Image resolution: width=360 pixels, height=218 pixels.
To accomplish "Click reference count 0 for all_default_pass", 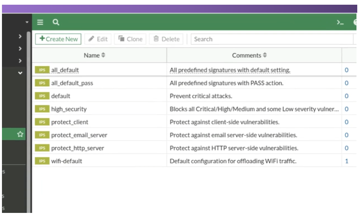I will tap(347, 83).
